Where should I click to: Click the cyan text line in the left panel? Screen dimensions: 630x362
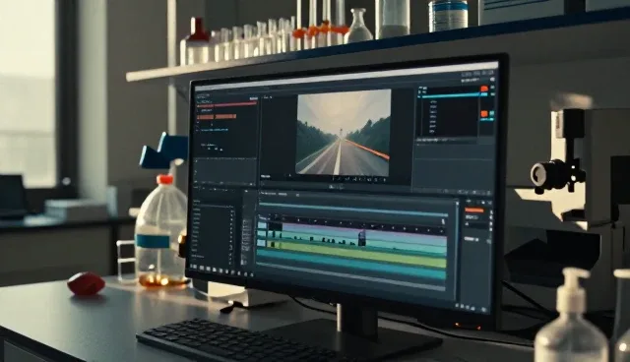(x=215, y=131)
